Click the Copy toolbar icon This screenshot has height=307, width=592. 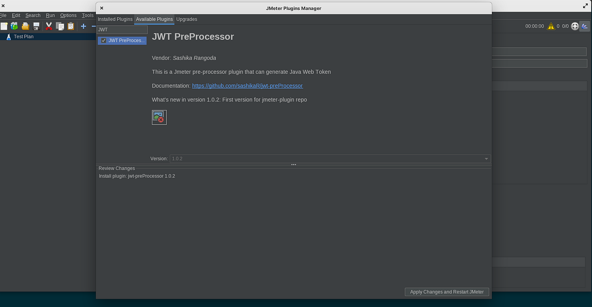[x=60, y=26]
